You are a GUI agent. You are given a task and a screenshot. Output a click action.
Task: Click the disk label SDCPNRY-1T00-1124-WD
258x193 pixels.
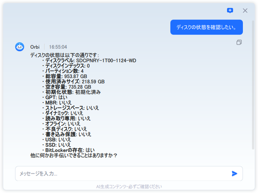(106, 61)
